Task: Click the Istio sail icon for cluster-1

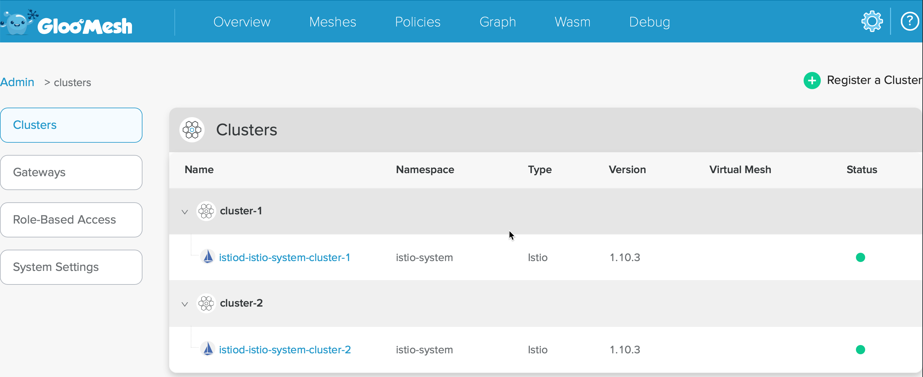Action: click(x=208, y=257)
